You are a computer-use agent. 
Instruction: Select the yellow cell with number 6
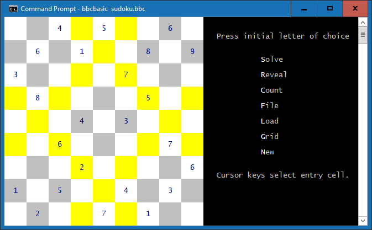click(x=60, y=144)
